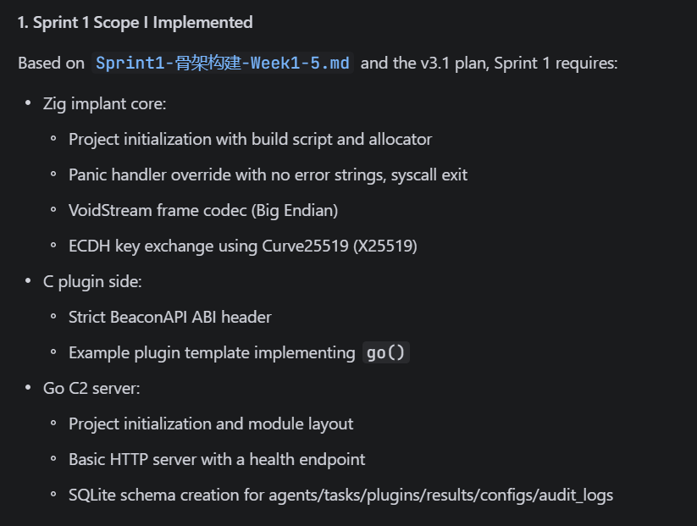Image resolution: width=697 pixels, height=526 pixels.
Task: Click the "Based on" intro text
Action: tap(51, 64)
